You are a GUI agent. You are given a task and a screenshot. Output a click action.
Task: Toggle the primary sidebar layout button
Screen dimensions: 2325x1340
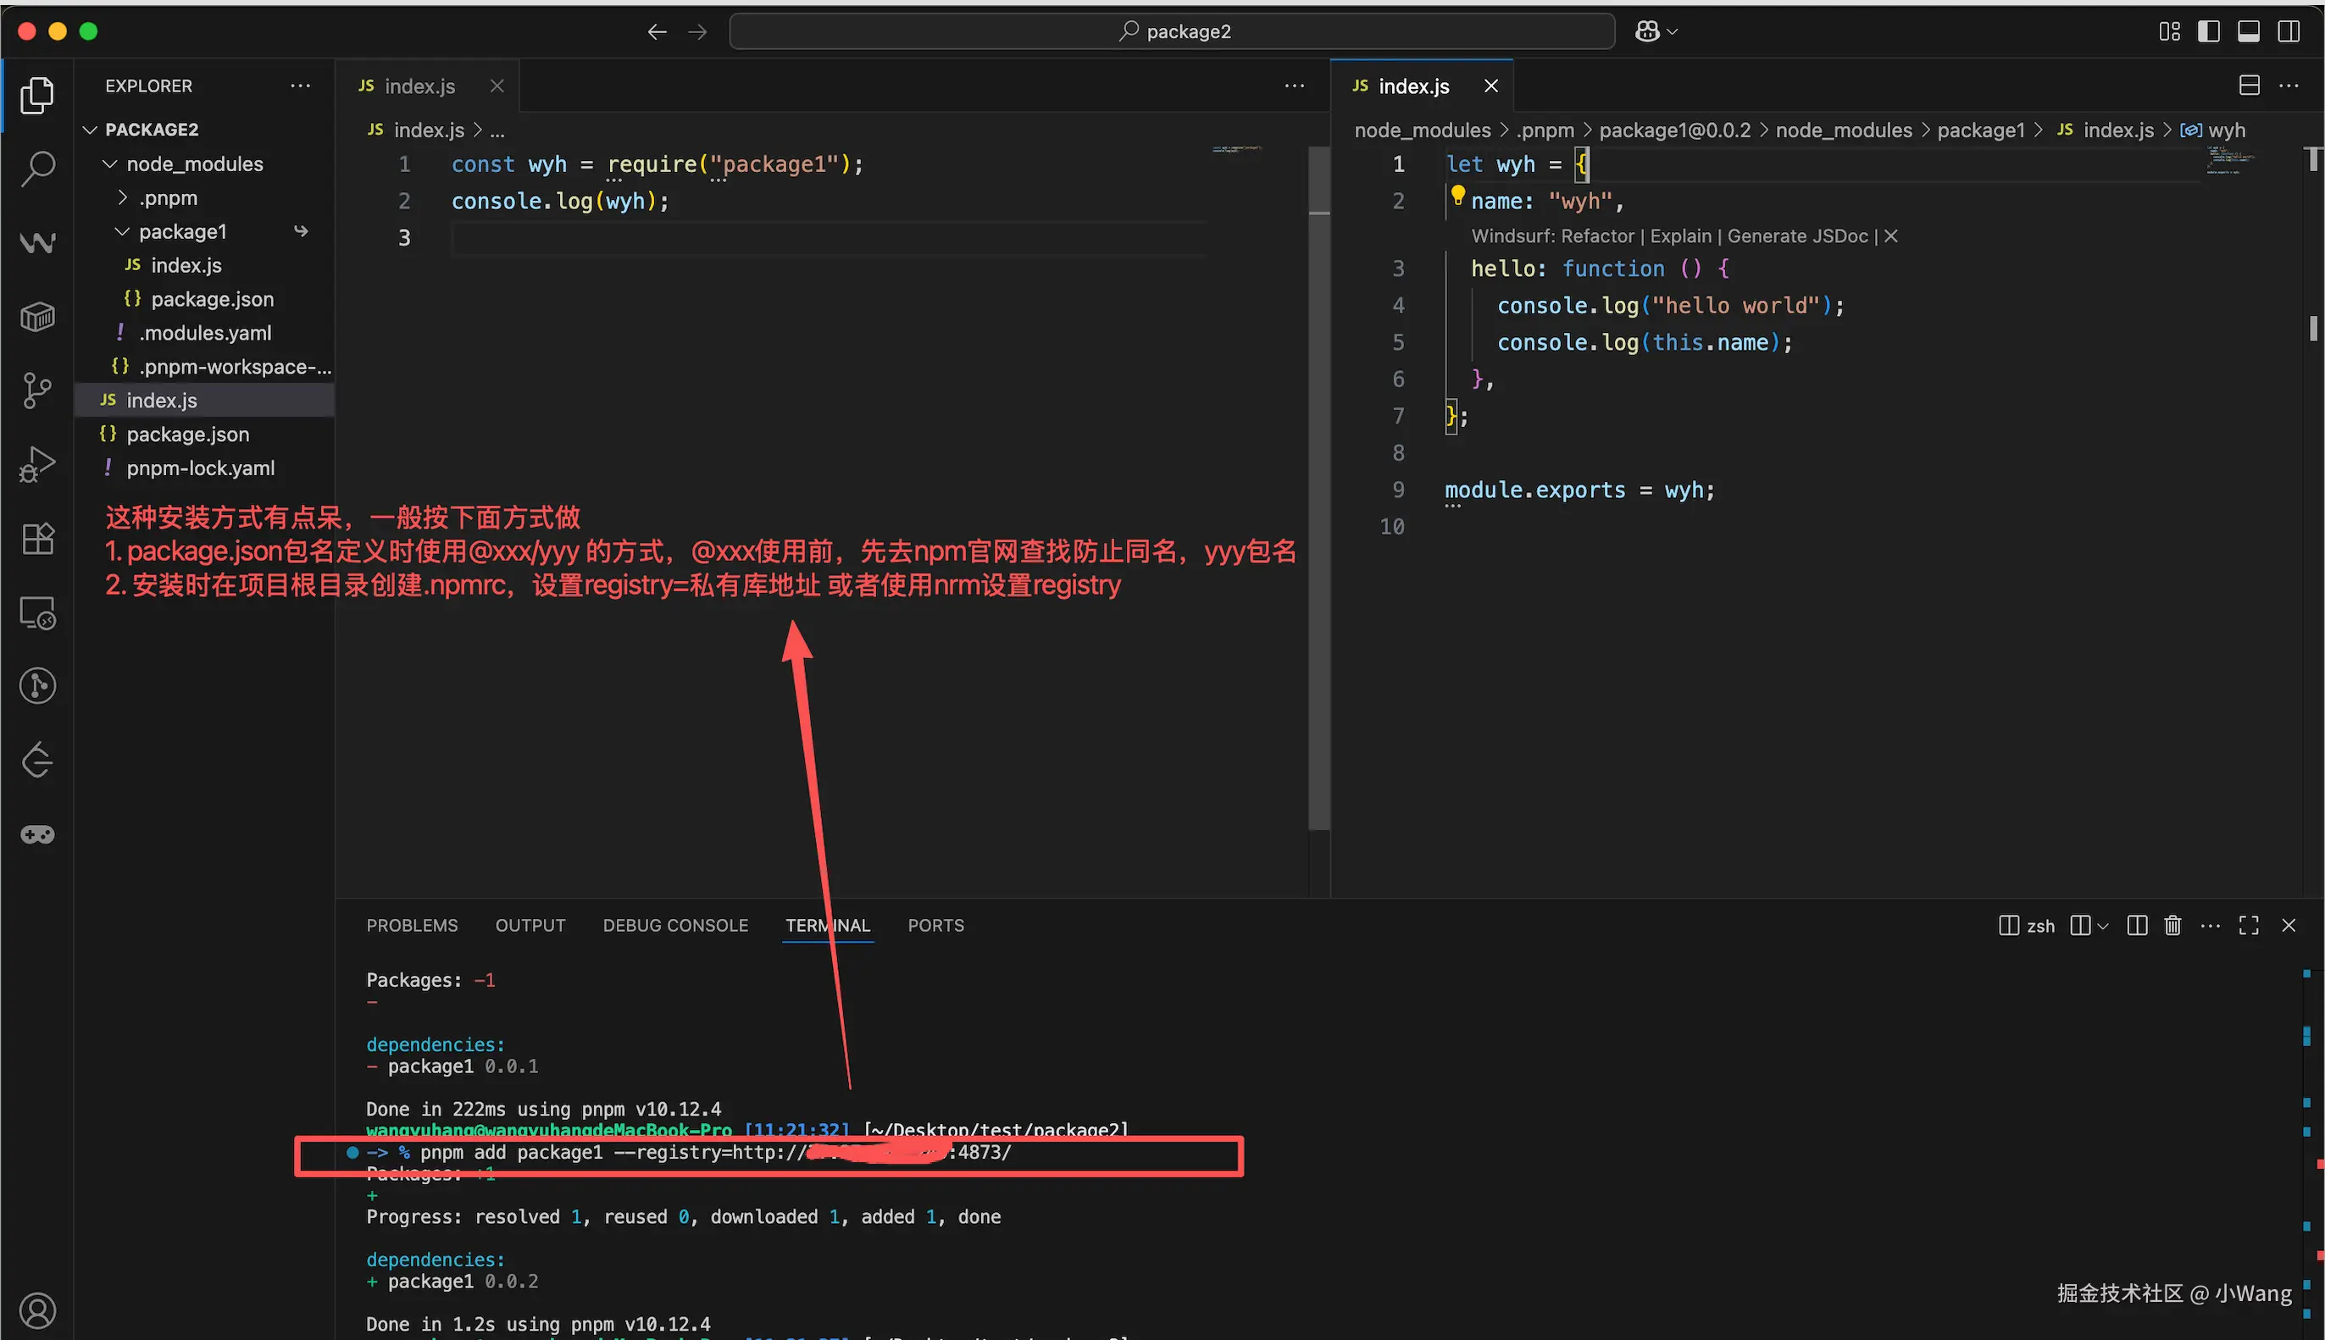tap(2208, 31)
